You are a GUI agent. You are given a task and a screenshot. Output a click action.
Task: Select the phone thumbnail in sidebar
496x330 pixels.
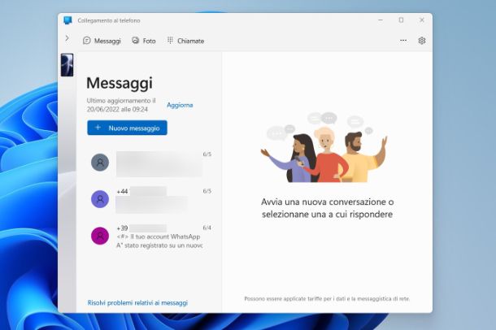[67, 65]
